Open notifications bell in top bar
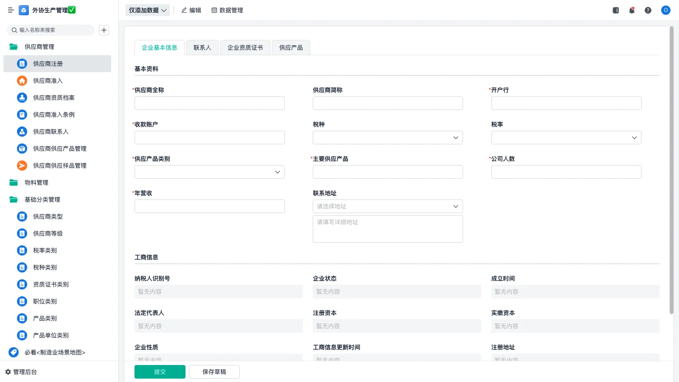 click(x=631, y=10)
